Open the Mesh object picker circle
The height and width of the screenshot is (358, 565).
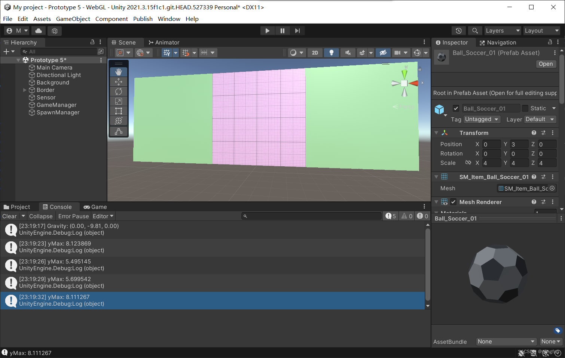coord(552,188)
